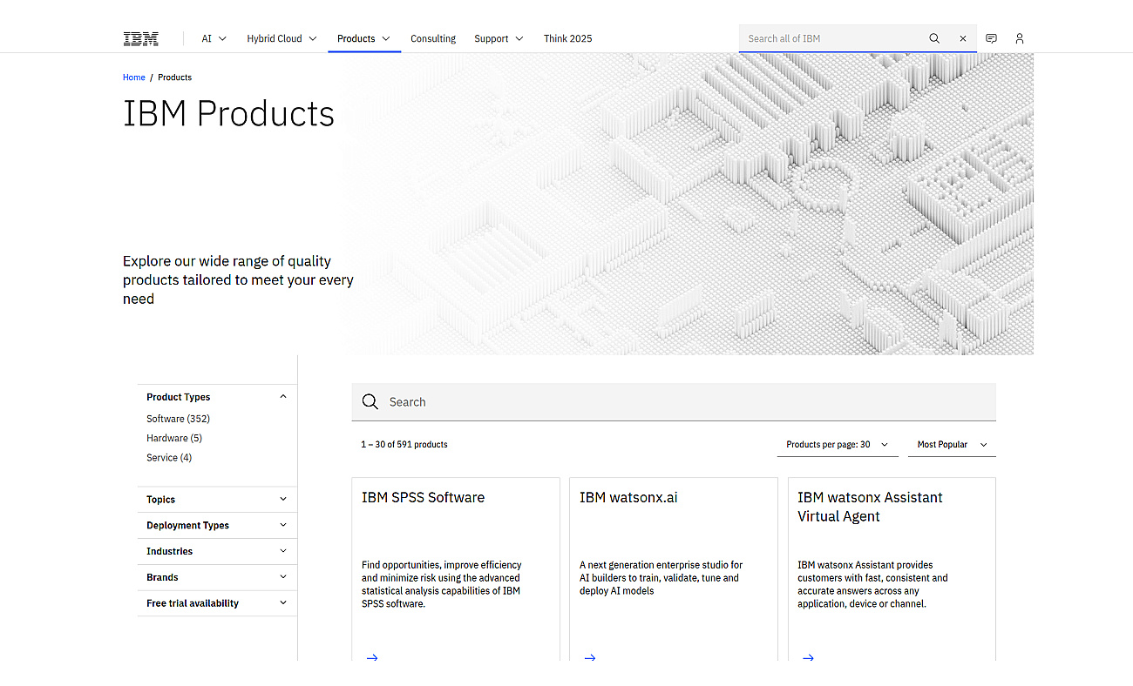Click the arrow on IBM SPSS Software card
The width and height of the screenshot is (1133, 686).
pyautogui.click(x=372, y=657)
